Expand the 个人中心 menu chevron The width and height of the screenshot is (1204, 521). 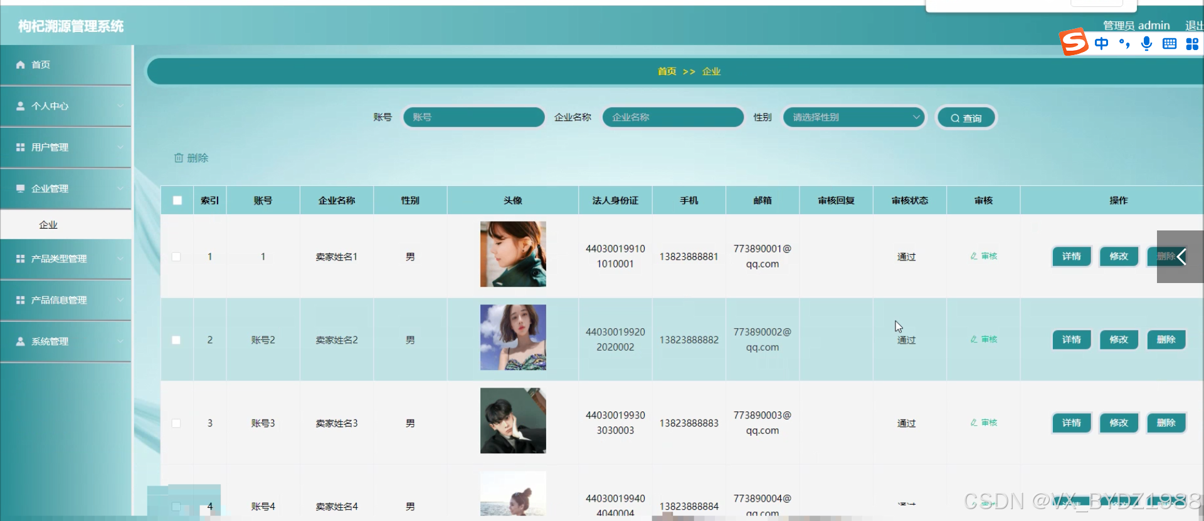click(x=120, y=106)
